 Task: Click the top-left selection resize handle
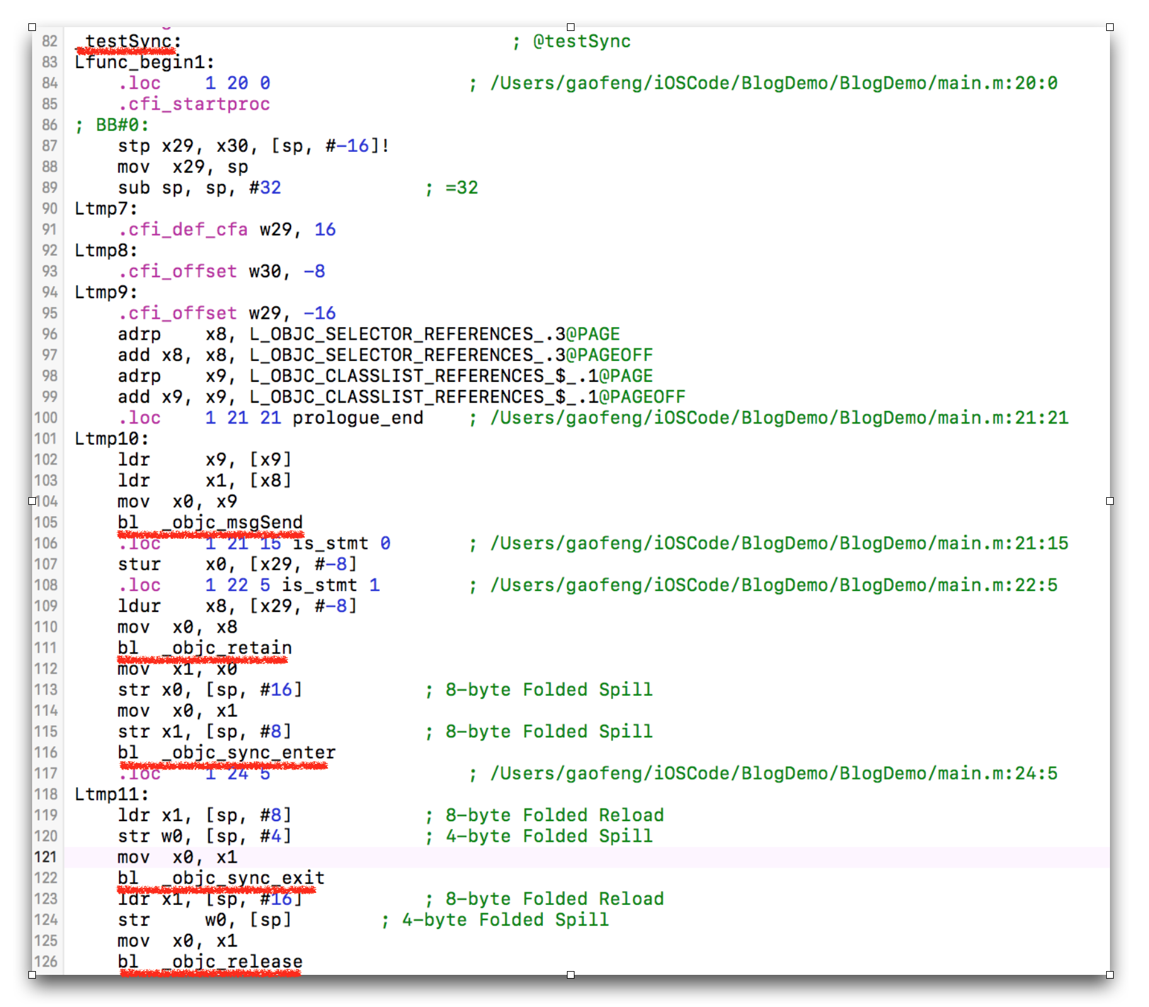(32, 27)
